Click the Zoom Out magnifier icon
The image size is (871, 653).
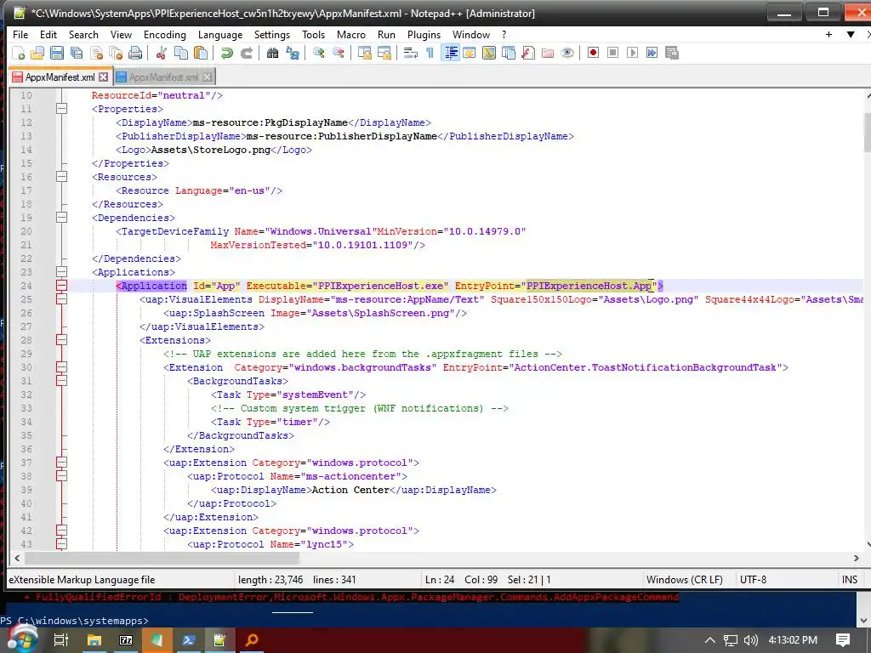tap(338, 53)
